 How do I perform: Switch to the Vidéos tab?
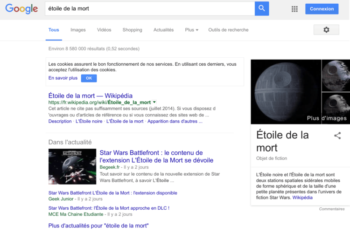tap(104, 30)
